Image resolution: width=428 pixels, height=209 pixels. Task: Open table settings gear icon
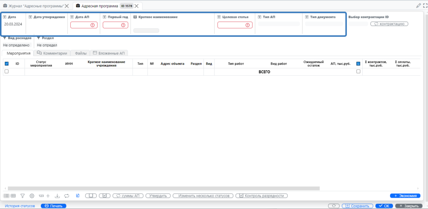31,196
